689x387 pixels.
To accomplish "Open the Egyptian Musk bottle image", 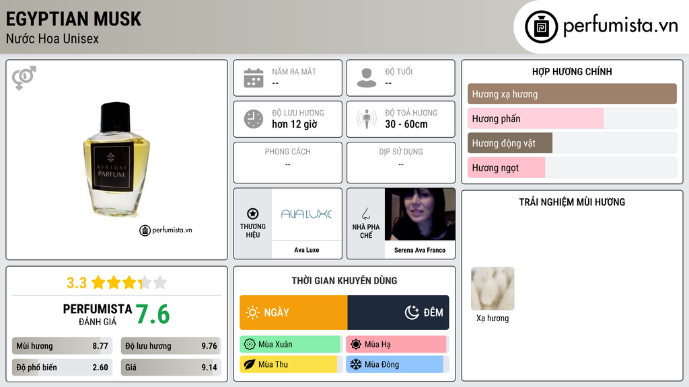I will pos(116,159).
